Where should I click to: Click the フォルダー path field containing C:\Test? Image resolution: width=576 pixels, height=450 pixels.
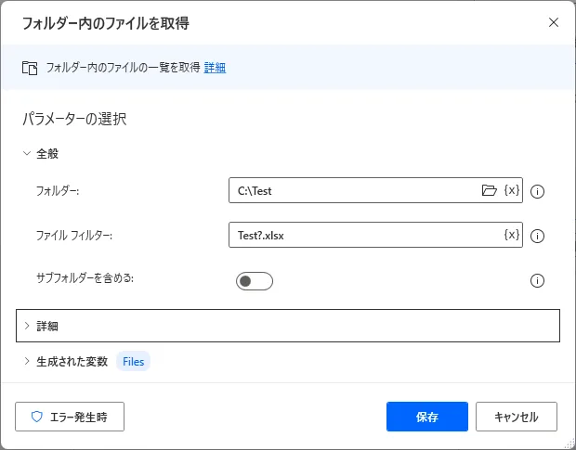pos(353,191)
